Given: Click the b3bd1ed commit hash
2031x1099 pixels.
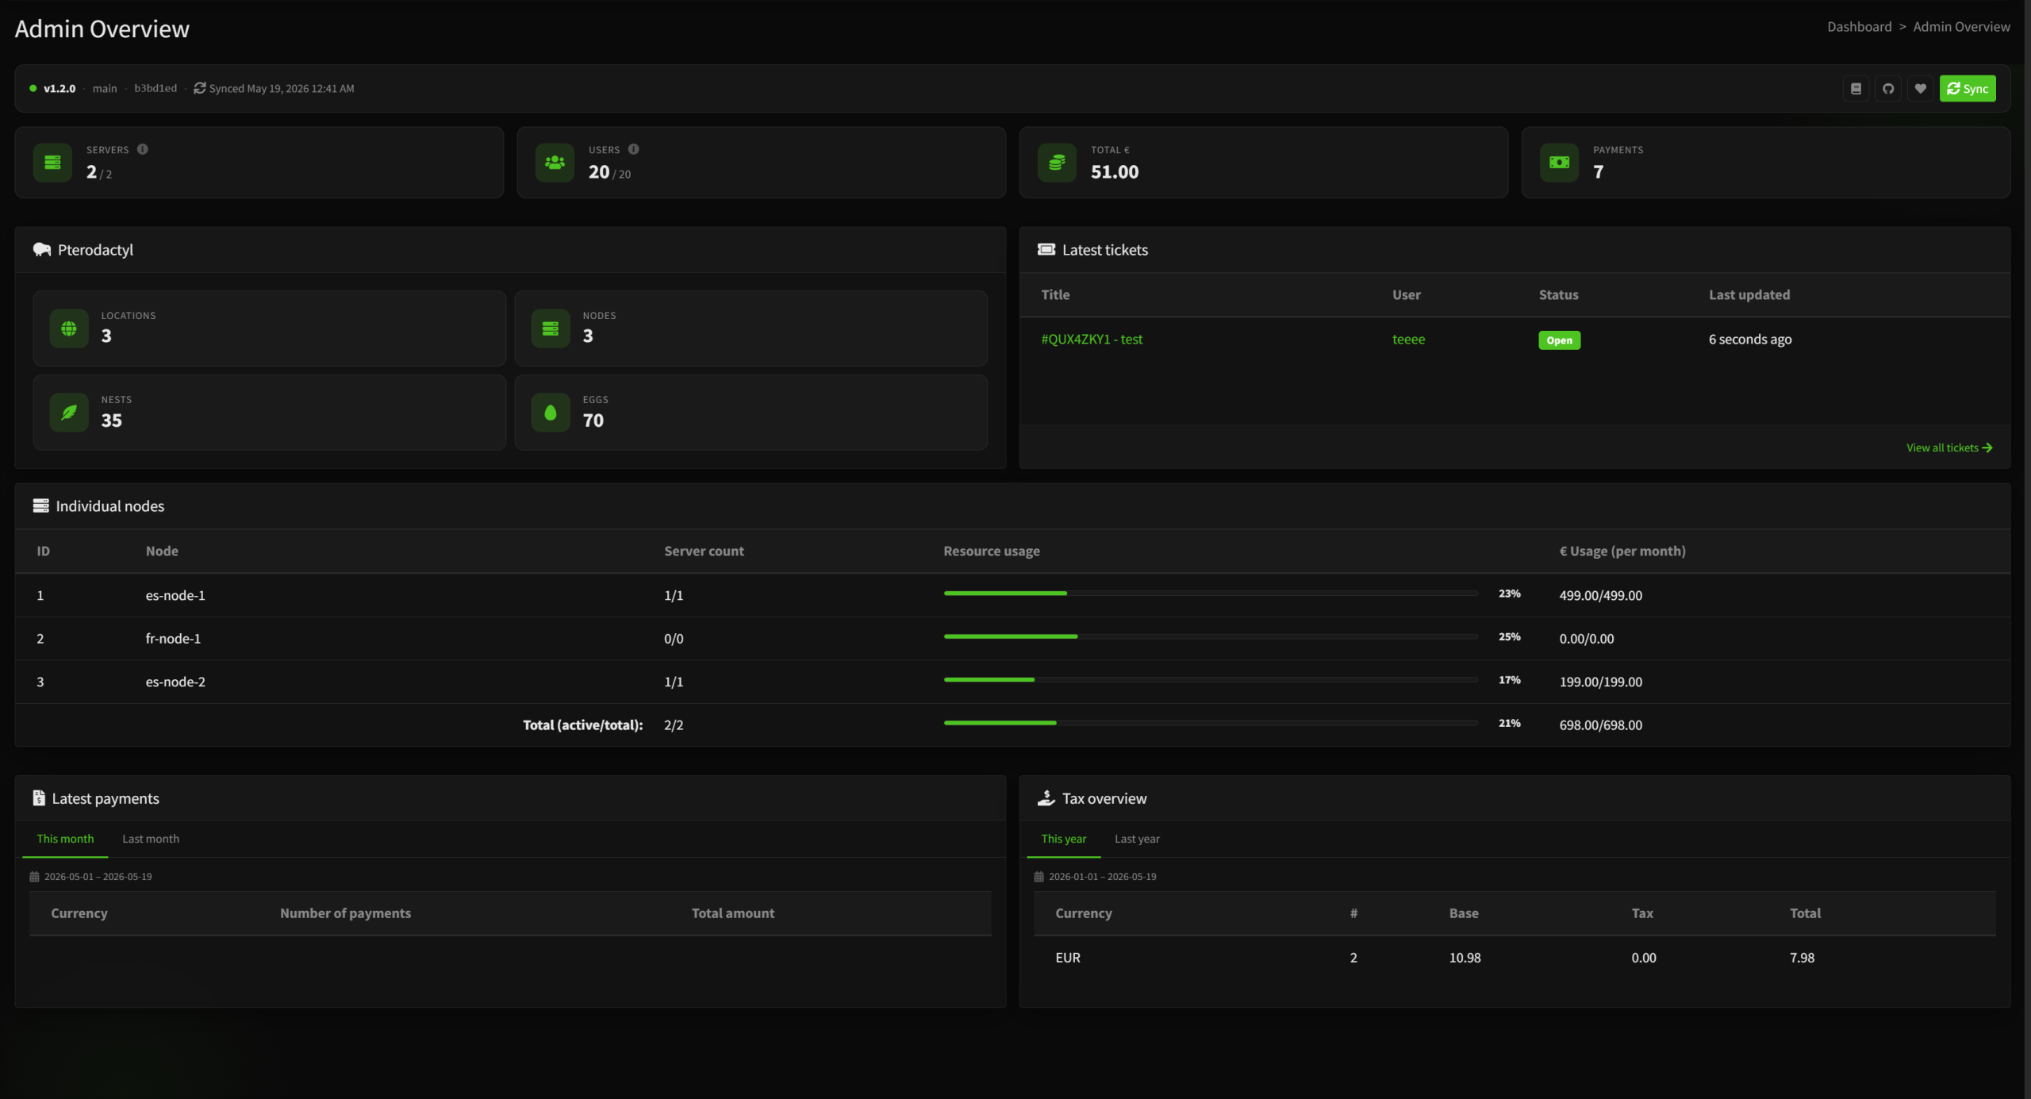Looking at the screenshot, I should pyautogui.click(x=155, y=89).
